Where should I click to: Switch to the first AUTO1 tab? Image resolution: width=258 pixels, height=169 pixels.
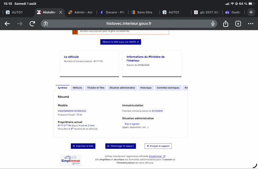click(x=17, y=12)
